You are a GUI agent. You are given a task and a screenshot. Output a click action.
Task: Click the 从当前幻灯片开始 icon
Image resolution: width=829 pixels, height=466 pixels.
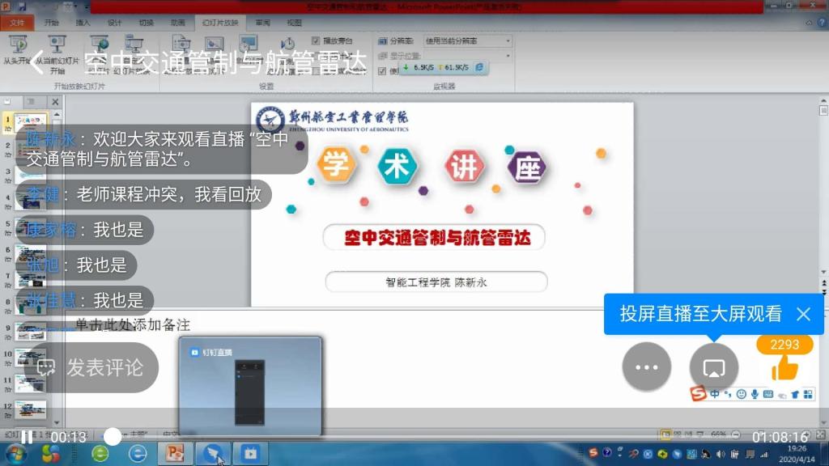57,44
